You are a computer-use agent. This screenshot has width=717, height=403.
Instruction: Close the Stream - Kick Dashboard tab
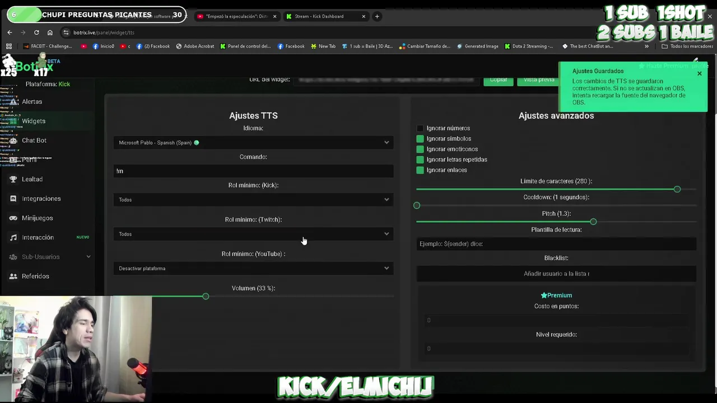tap(364, 16)
